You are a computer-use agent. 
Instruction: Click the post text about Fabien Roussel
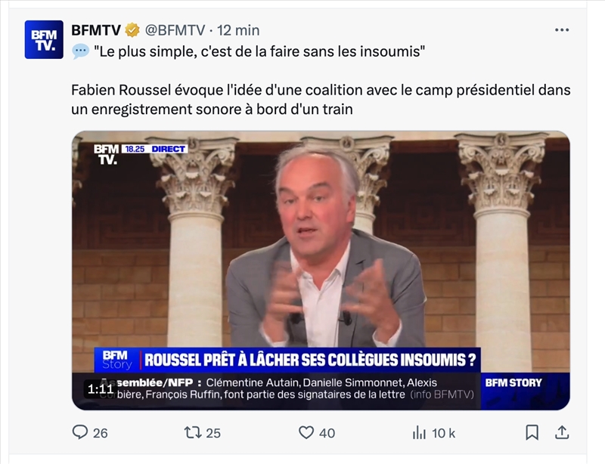(x=321, y=100)
